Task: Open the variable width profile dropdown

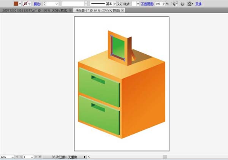Action: tap(86, 4)
